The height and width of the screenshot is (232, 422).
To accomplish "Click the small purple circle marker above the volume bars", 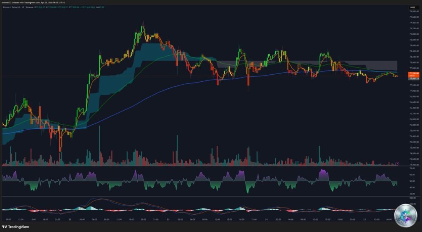I will (x=397, y=163).
